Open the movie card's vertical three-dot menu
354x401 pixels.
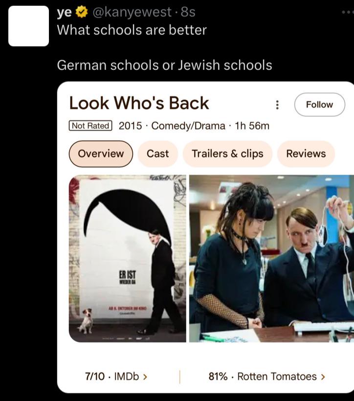tap(277, 105)
